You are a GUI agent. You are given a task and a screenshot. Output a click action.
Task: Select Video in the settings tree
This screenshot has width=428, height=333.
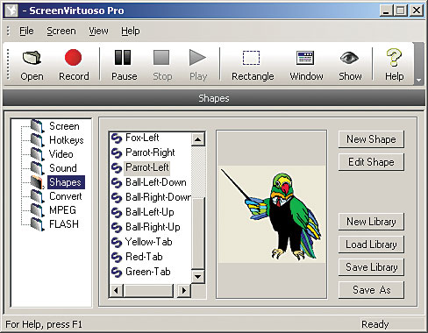[x=61, y=154]
